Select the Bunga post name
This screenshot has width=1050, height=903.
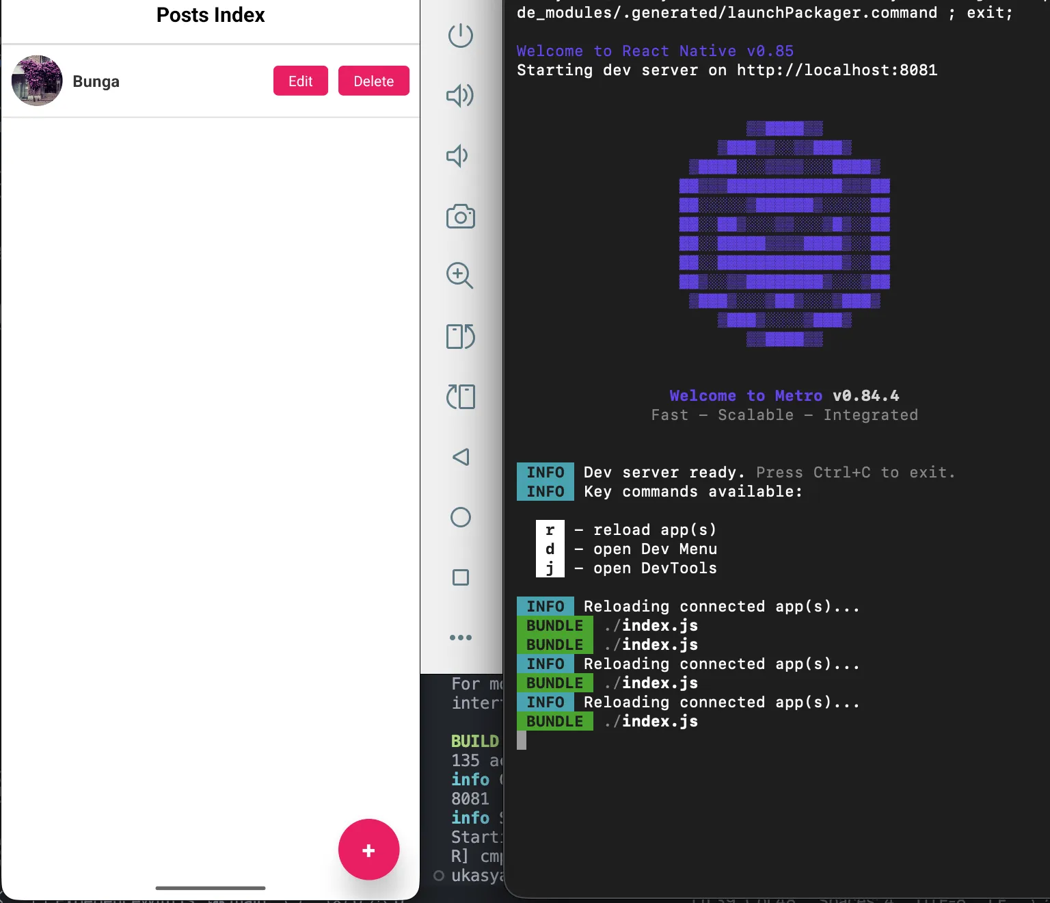(96, 81)
